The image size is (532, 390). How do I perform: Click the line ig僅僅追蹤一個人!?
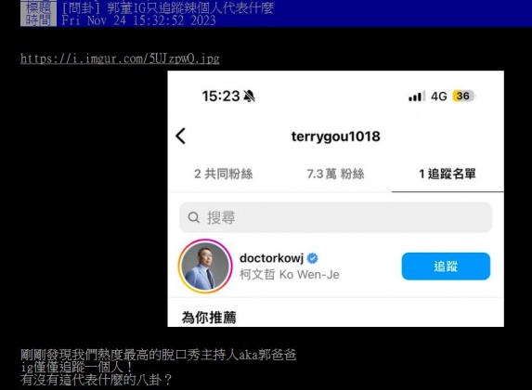pyautogui.click(x=77, y=368)
